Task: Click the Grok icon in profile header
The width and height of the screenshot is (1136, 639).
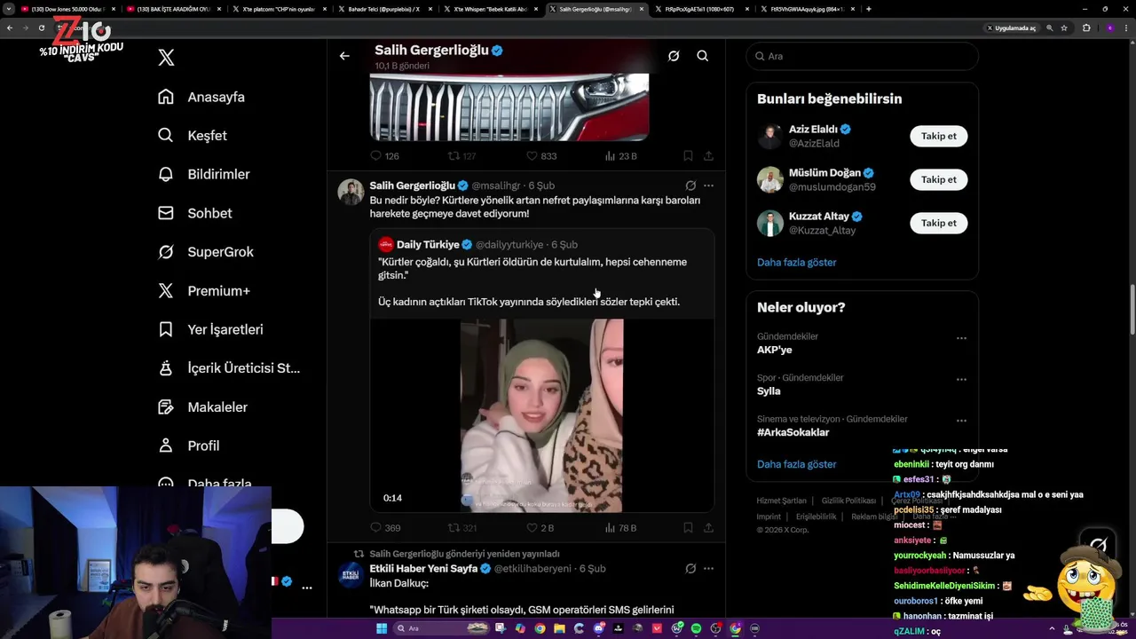Action: pos(674,56)
